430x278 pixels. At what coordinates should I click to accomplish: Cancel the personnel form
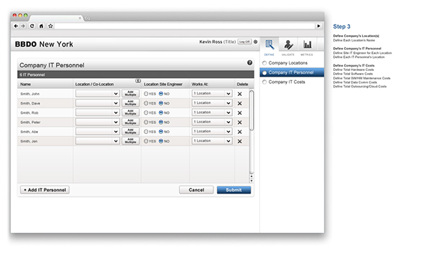point(196,190)
